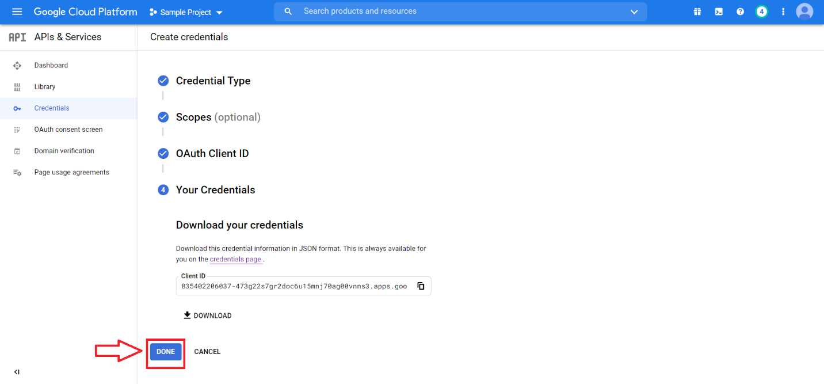Click the CANCEL button

point(207,352)
